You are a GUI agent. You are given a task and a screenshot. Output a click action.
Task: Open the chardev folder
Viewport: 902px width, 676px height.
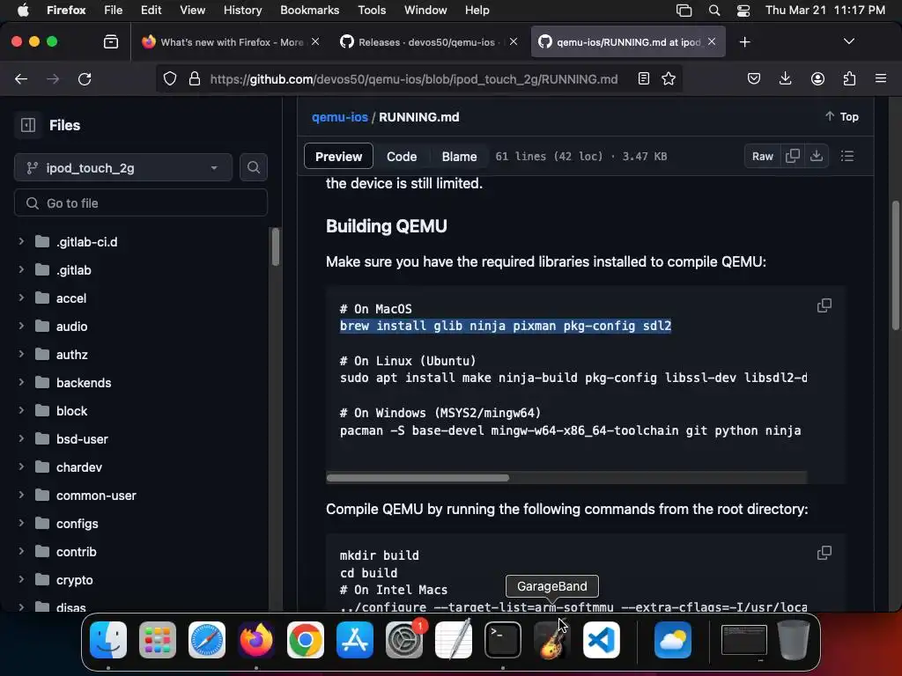click(78, 467)
